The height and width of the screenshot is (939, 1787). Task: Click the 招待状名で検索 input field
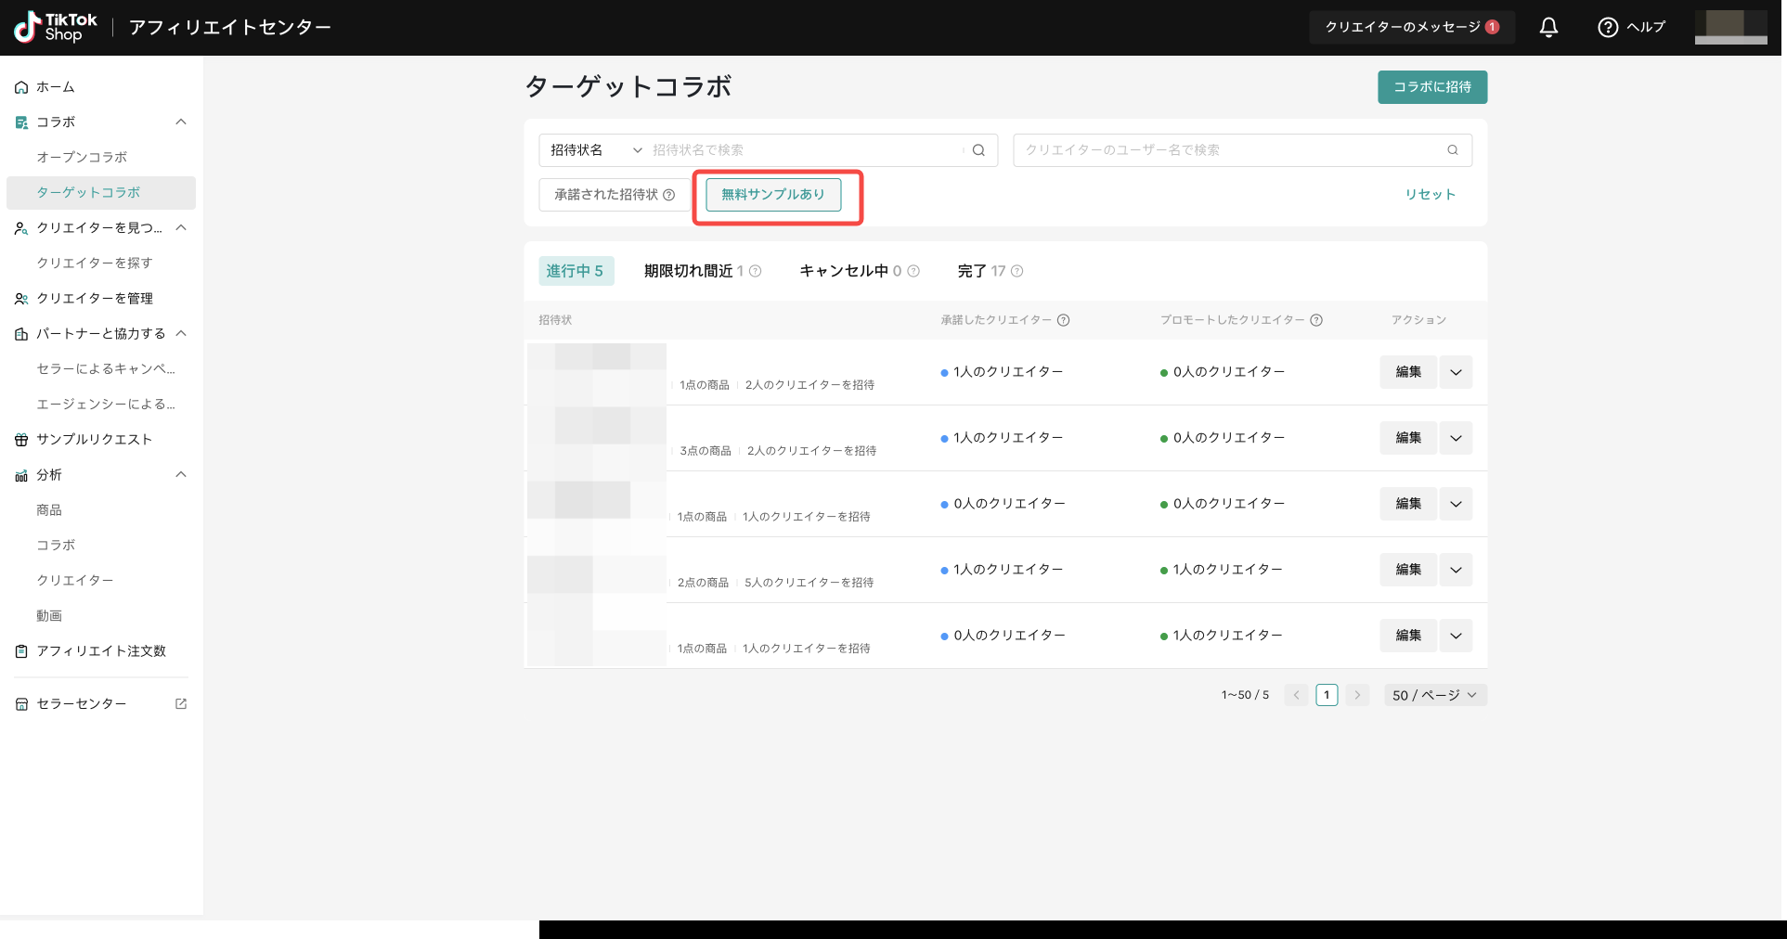806,150
